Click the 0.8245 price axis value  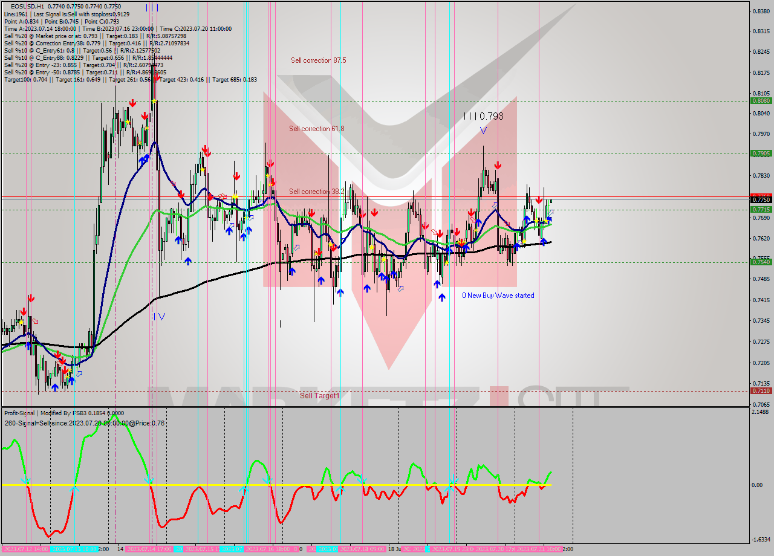pyautogui.click(x=761, y=52)
